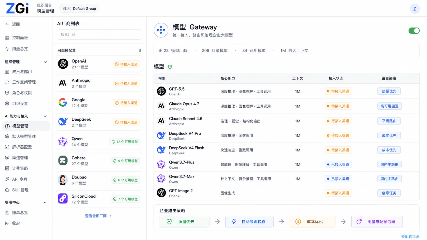Collapse the 组织管理 sidebar section
427x240 pixels.
45,62
